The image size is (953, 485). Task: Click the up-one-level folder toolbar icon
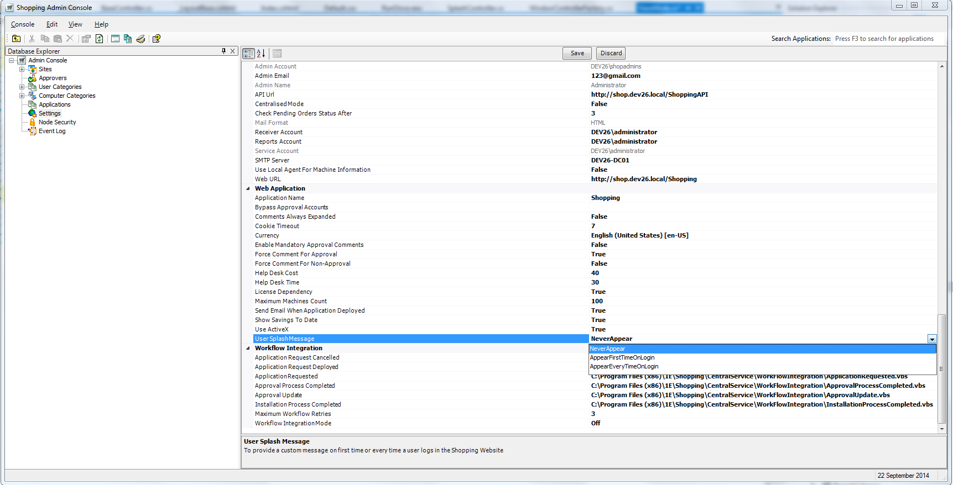click(x=16, y=39)
